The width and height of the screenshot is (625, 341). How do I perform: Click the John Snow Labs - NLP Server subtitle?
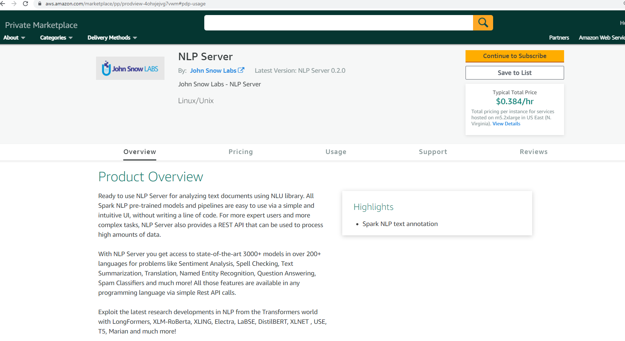pos(219,84)
